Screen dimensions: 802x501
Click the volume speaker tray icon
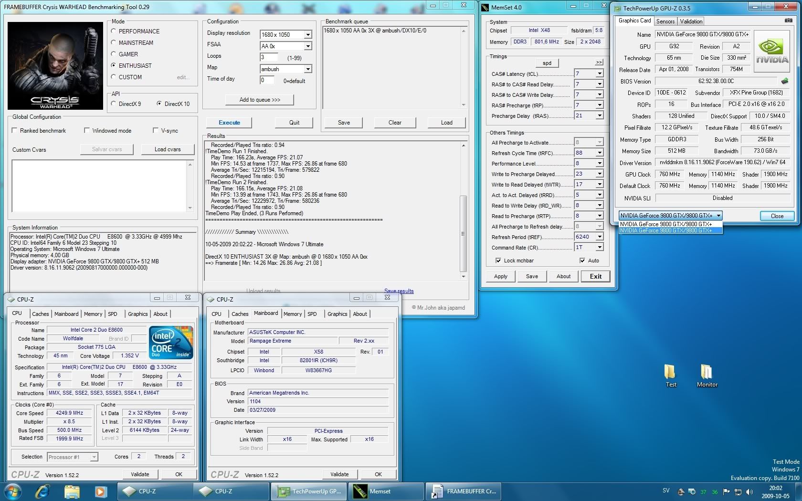[749, 491]
